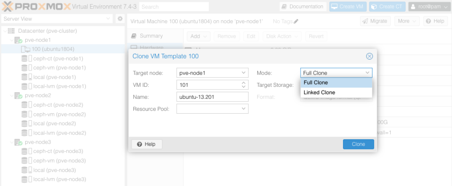Open Target node dropdown
This screenshot has height=186, width=452.
pos(243,73)
